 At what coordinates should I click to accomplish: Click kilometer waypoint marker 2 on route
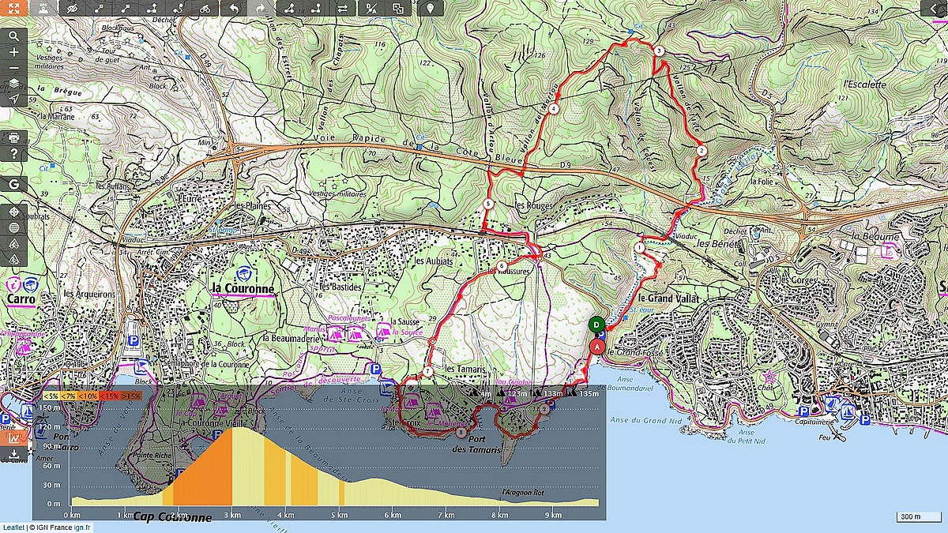701,150
